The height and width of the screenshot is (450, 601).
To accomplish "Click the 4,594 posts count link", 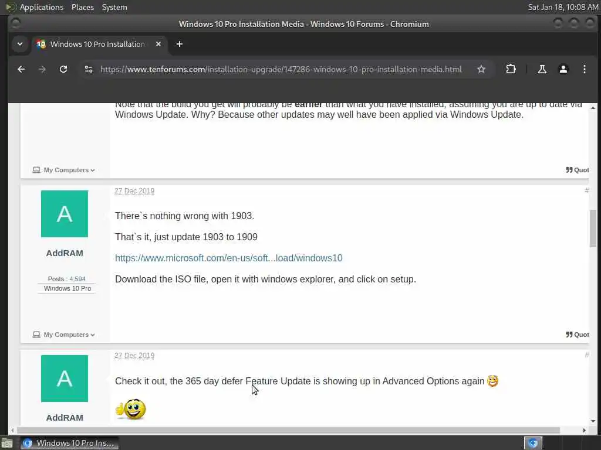I will [x=77, y=279].
